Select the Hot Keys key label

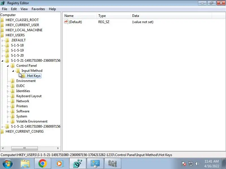coord(34,76)
